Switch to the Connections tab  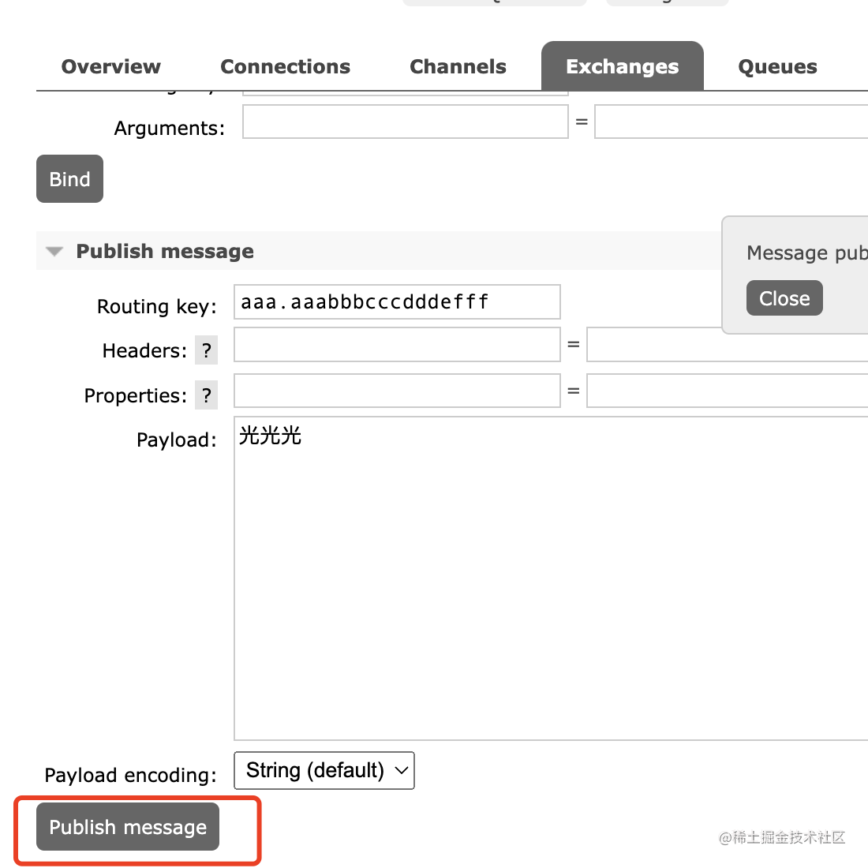(285, 67)
